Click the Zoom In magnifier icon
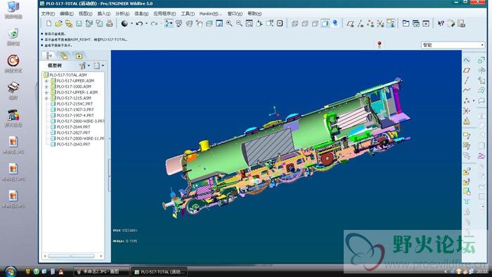The image size is (492, 277). pyautogui.click(x=229, y=23)
